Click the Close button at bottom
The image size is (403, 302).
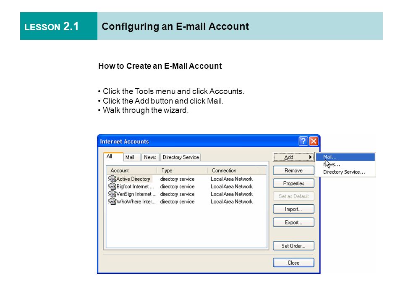click(293, 263)
